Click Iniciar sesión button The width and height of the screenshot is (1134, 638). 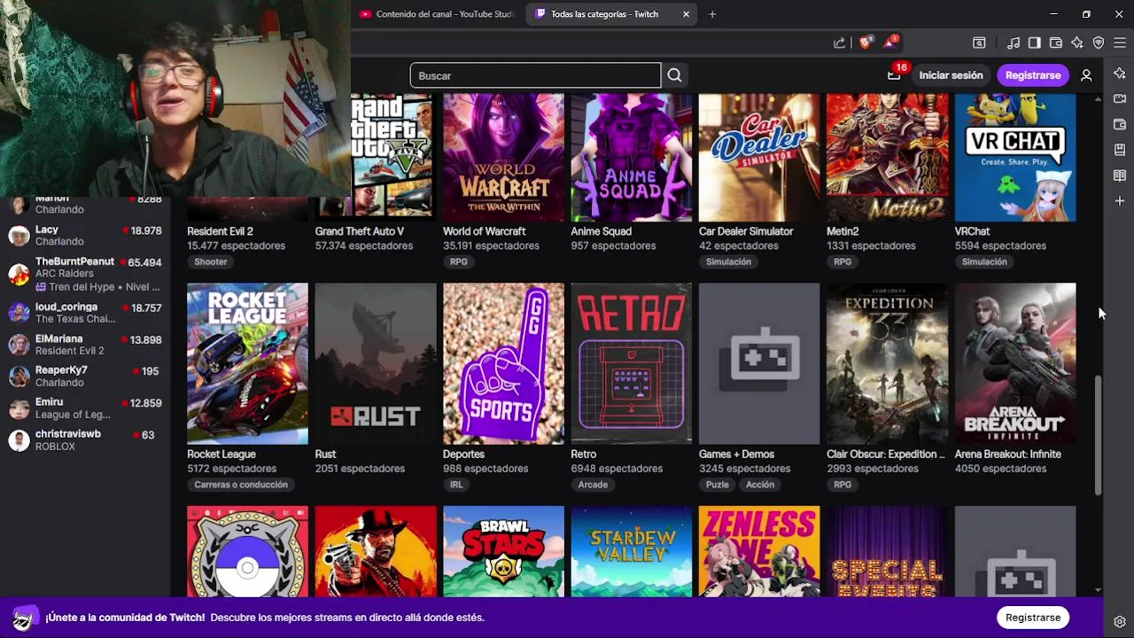(x=951, y=75)
